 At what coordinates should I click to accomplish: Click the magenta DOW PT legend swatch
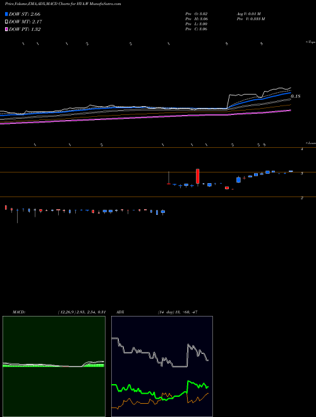[6, 30]
